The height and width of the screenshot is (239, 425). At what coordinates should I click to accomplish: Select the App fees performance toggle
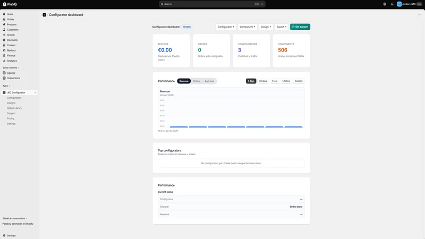pos(209,81)
